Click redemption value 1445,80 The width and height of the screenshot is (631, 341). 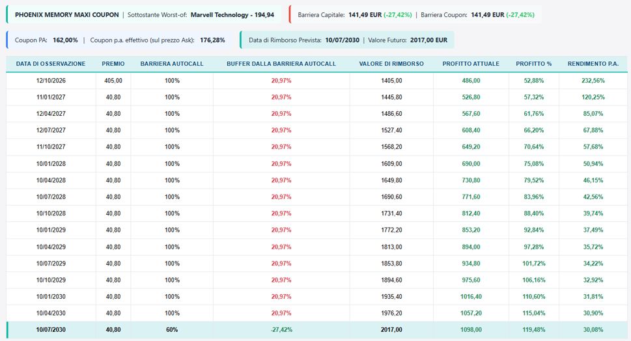pos(391,97)
